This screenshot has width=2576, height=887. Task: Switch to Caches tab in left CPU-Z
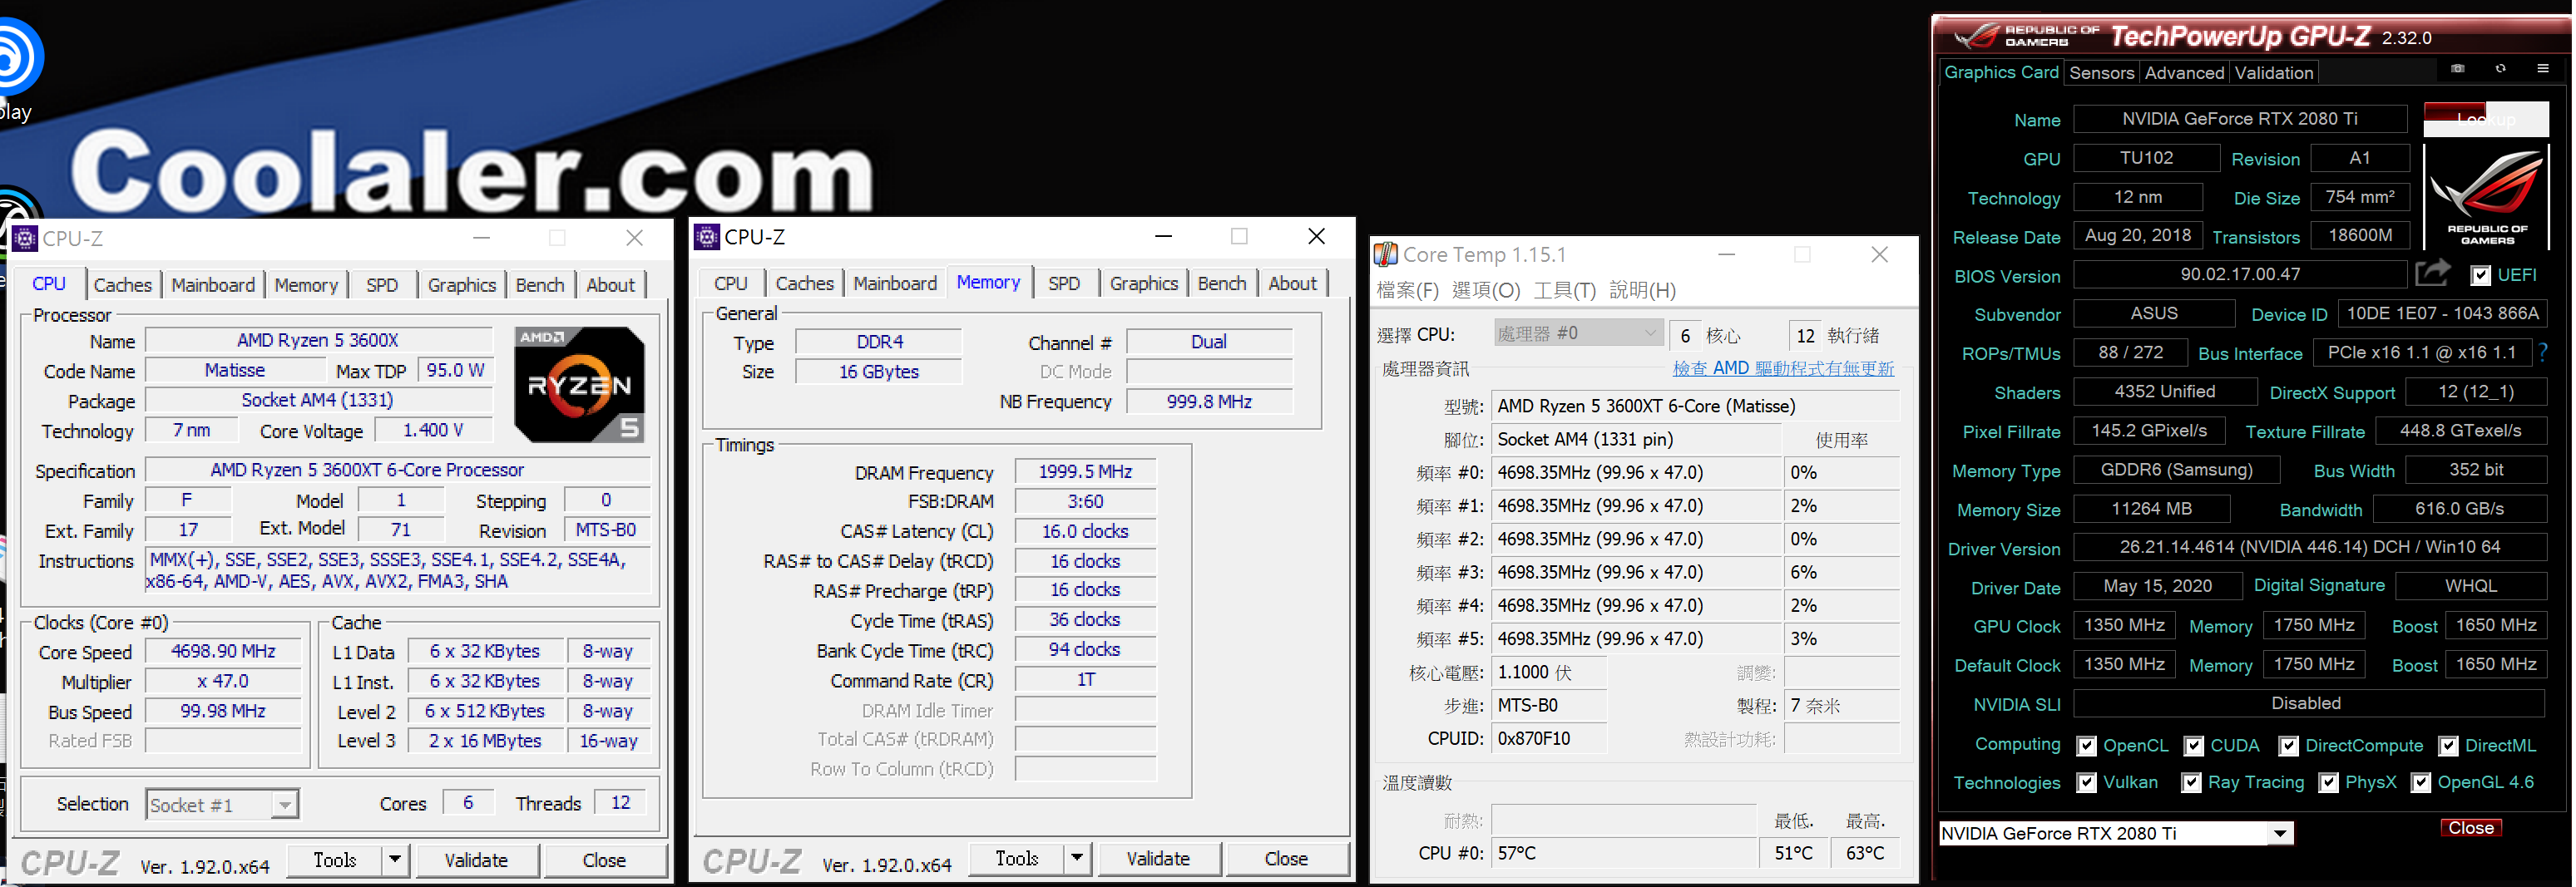point(122,284)
